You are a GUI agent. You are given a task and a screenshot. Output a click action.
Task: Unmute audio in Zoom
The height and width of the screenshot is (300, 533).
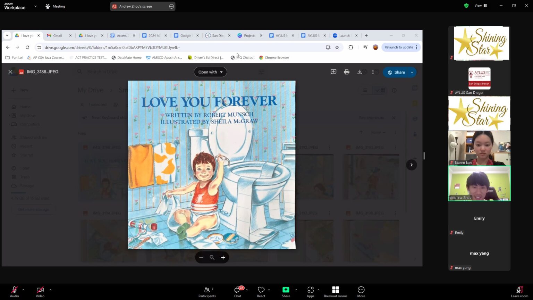coord(14,292)
